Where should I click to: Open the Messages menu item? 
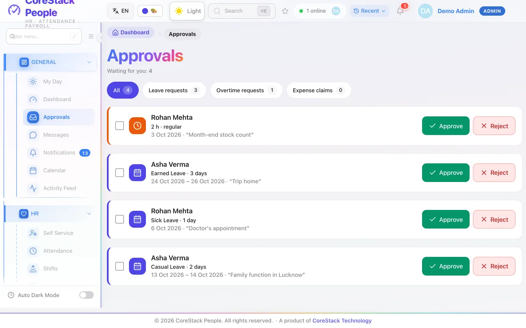point(59,135)
